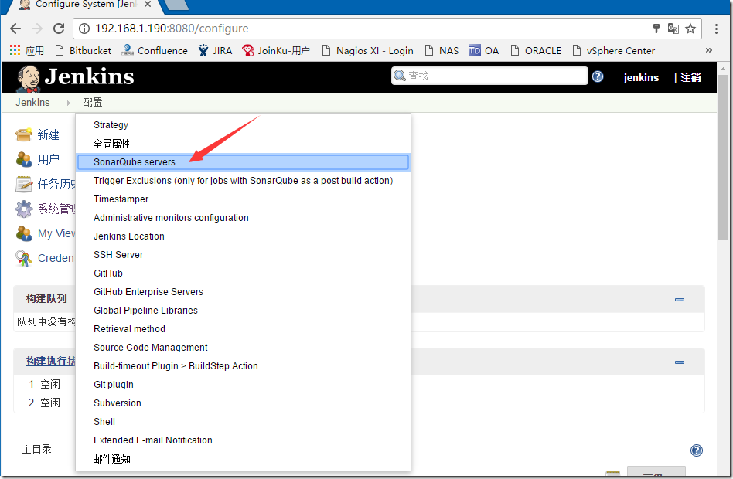Screen dimensions: 733x479
Task: Select GitHub Enterprise Servers entry
Action: pos(243,291)
